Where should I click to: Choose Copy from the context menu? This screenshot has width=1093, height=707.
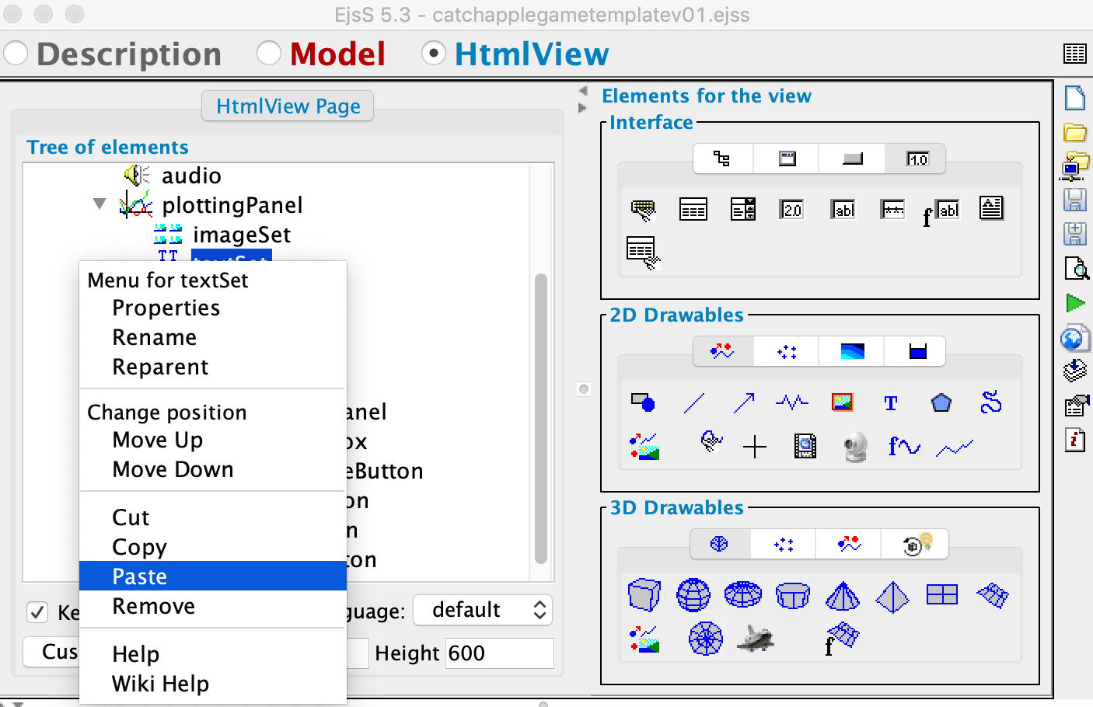[x=140, y=548]
